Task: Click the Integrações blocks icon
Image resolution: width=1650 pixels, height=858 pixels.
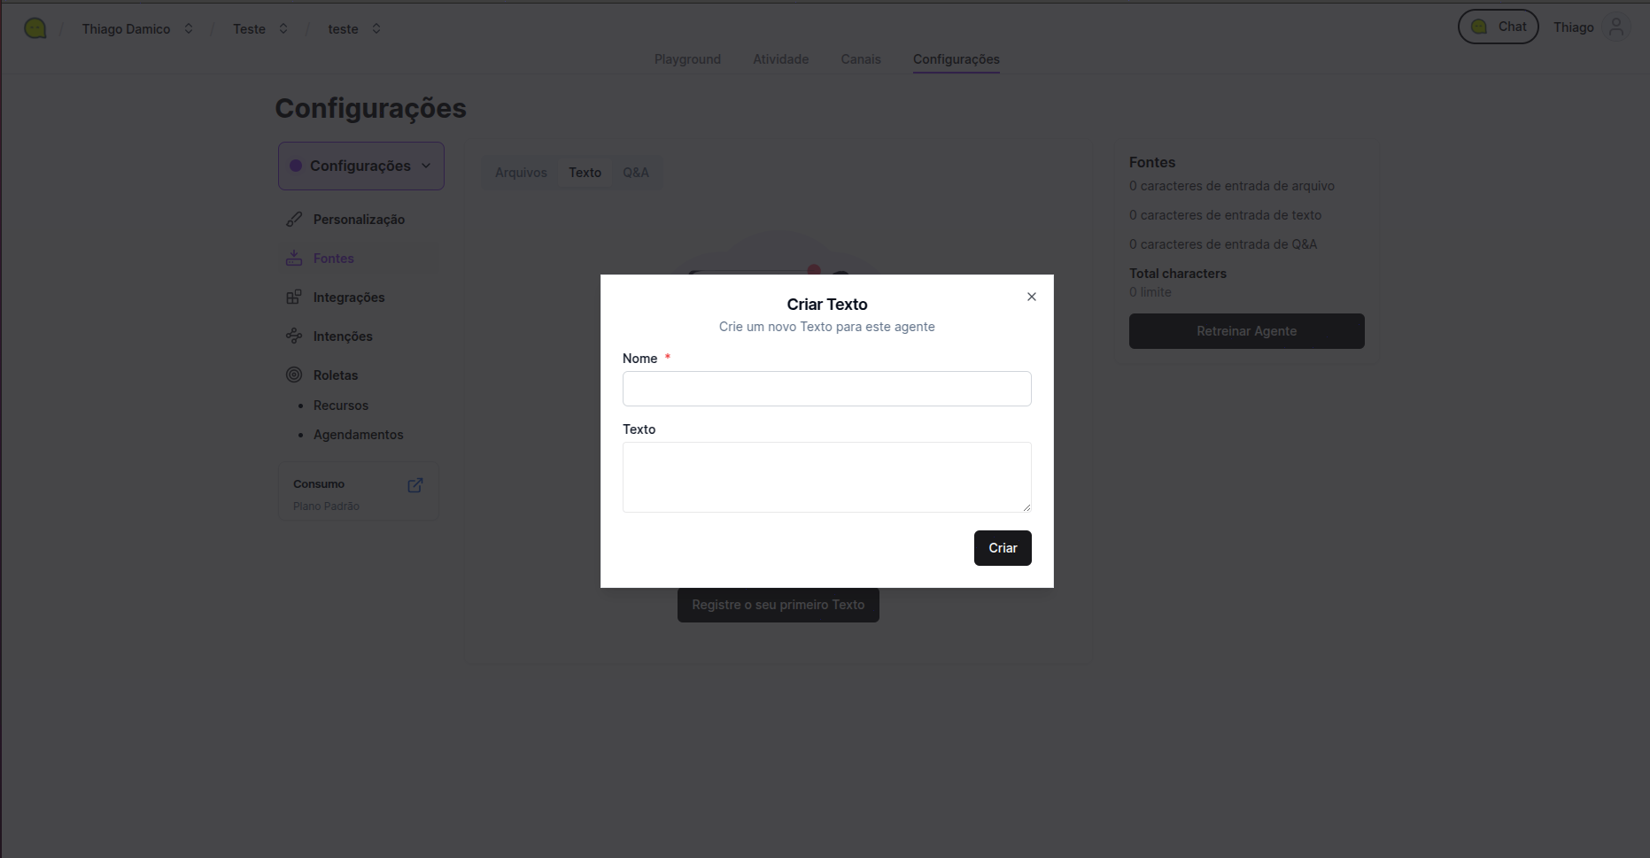Action: tap(294, 298)
